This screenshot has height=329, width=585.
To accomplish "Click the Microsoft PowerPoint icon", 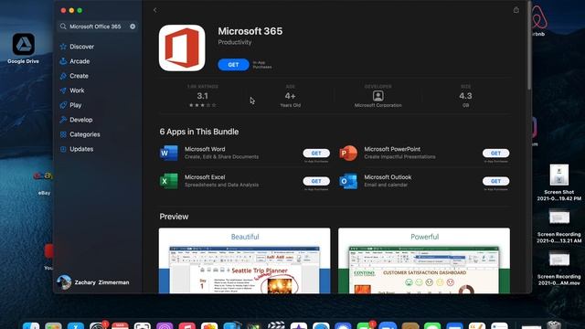I will (348, 153).
